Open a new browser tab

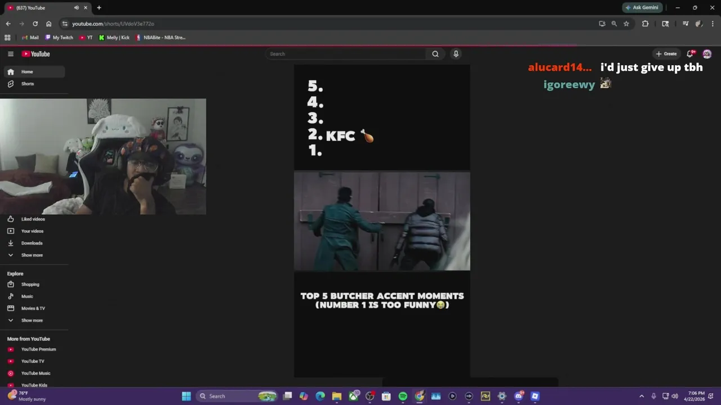(99, 8)
